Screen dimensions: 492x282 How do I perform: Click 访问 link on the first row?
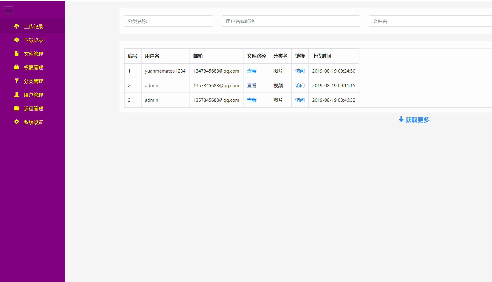(300, 71)
